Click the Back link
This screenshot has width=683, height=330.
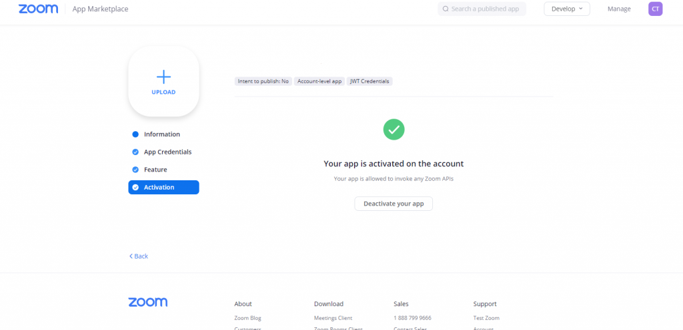(x=139, y=256)
